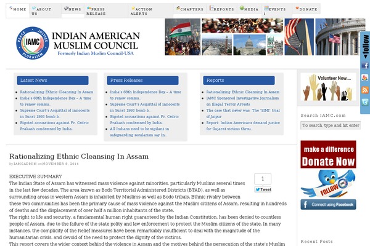Click the Twitter icon in follow sidebar

(x=365, y=102)
